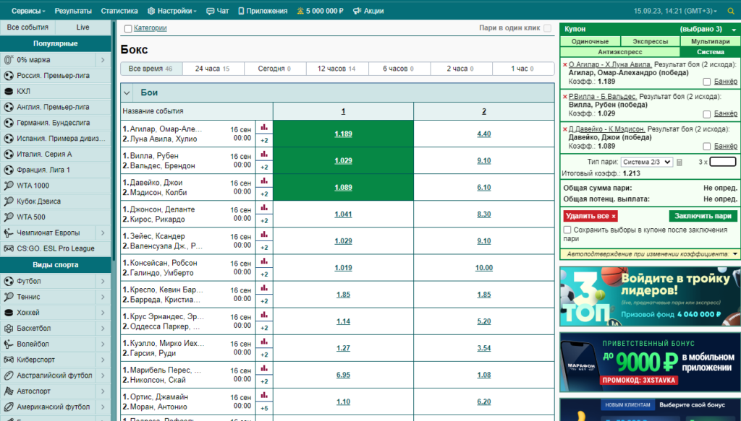Click the Хоккей puck icon in sports list
Viewport: 741px width, 421px height.
pyautogui.click(x=9, y=313)
